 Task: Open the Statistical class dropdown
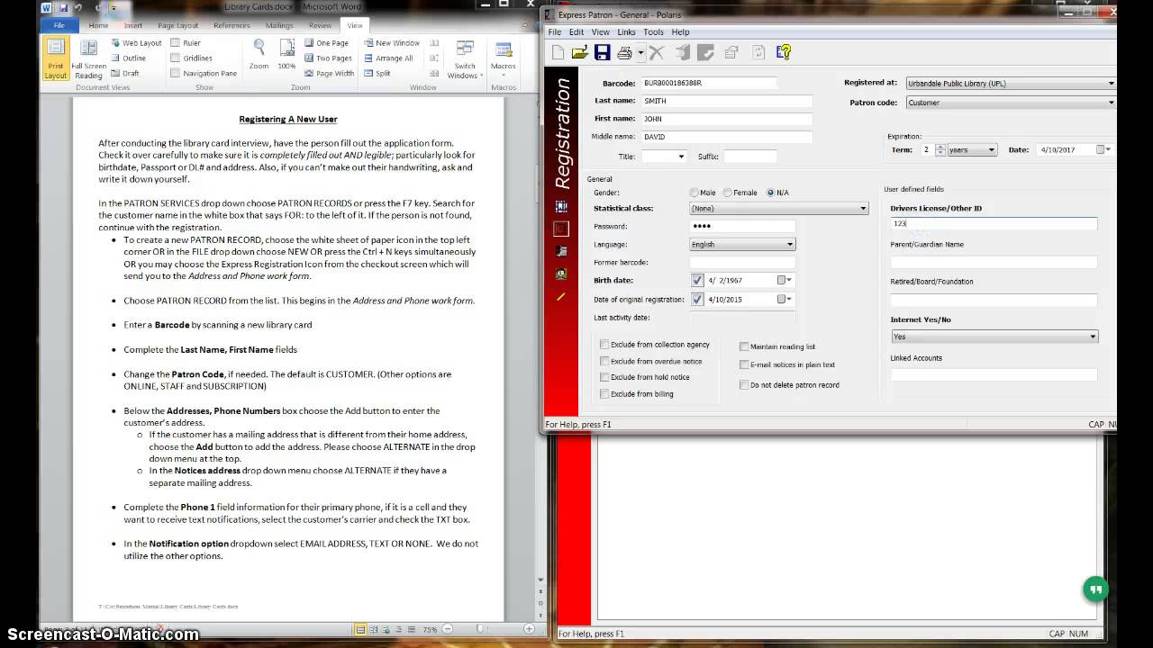pos(778,209)
